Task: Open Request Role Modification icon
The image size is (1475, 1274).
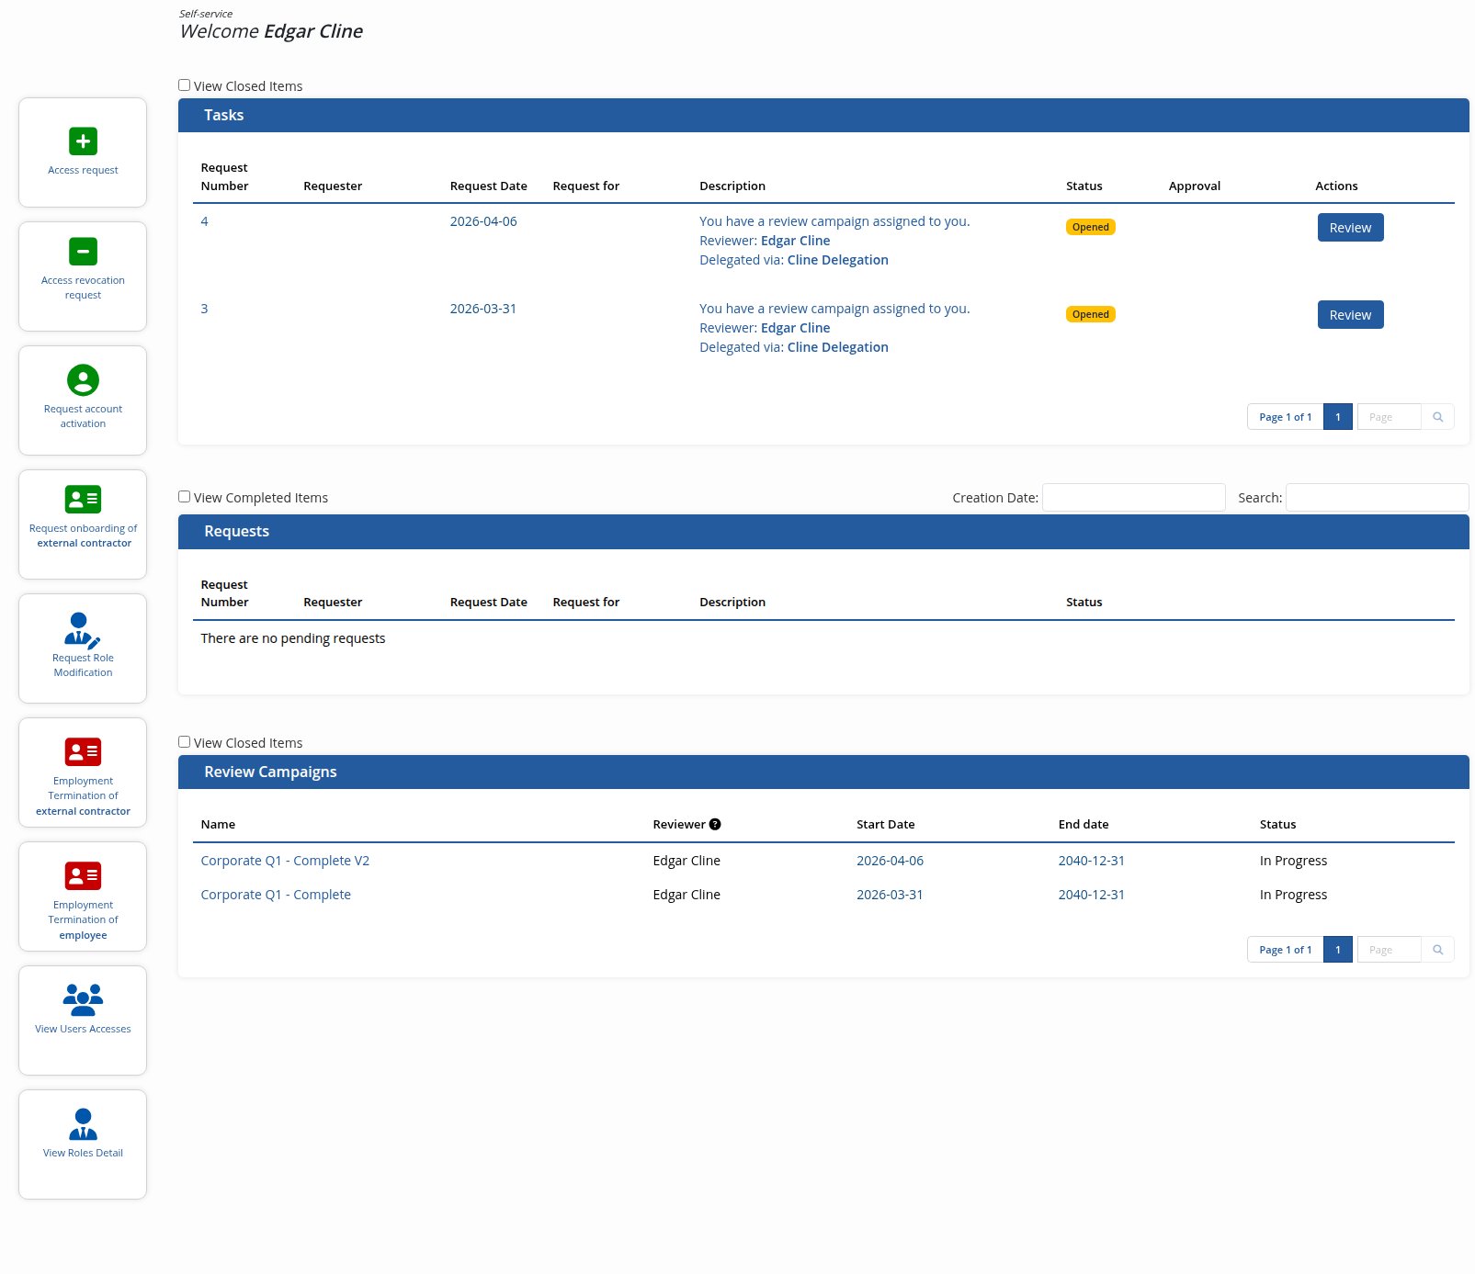Action: pos(83,630)
